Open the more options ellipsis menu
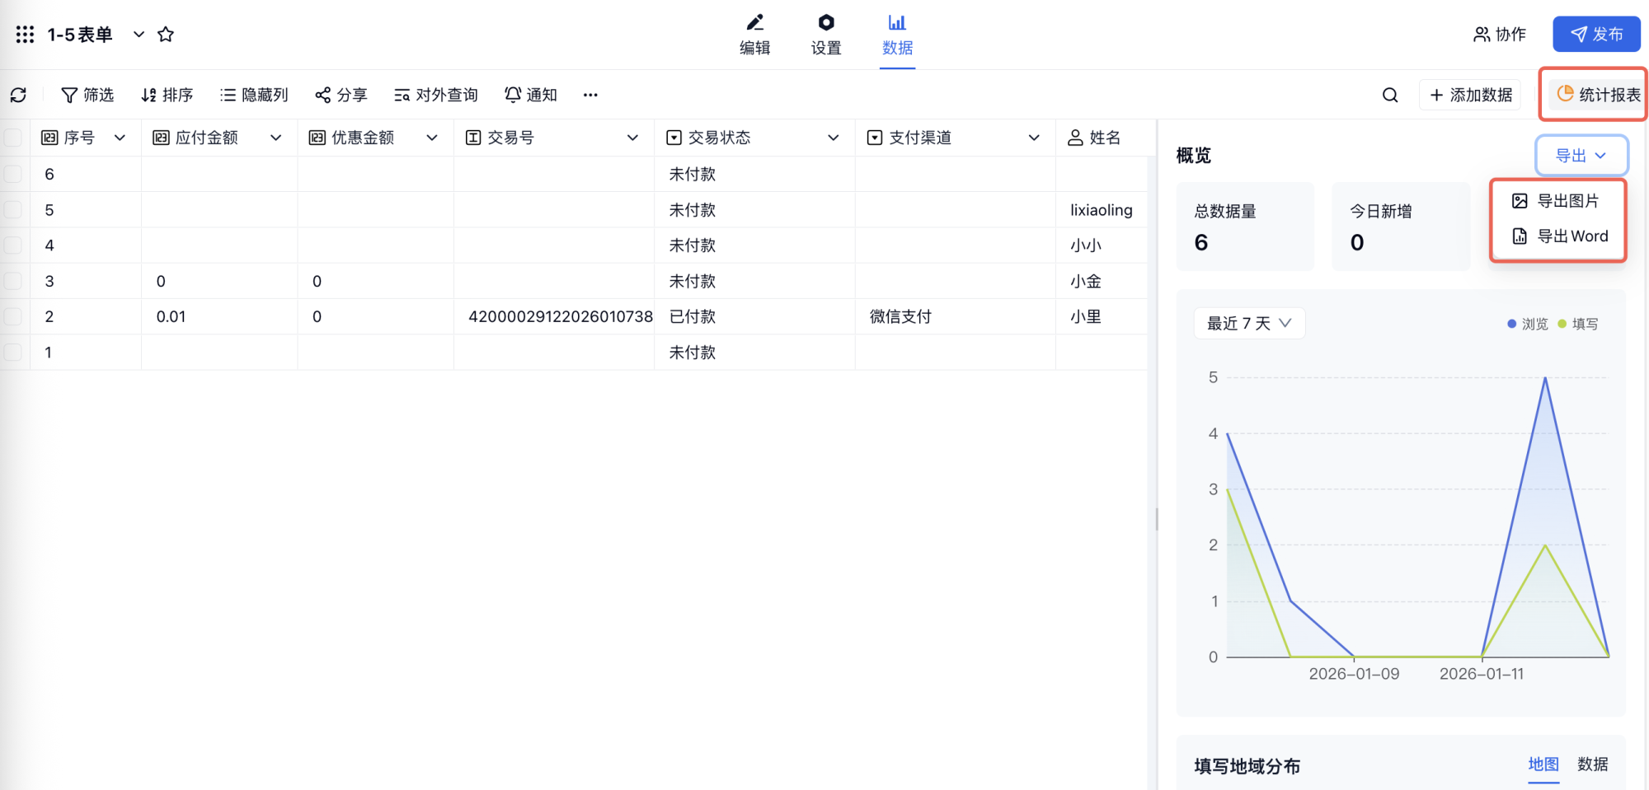 (590, 95)
